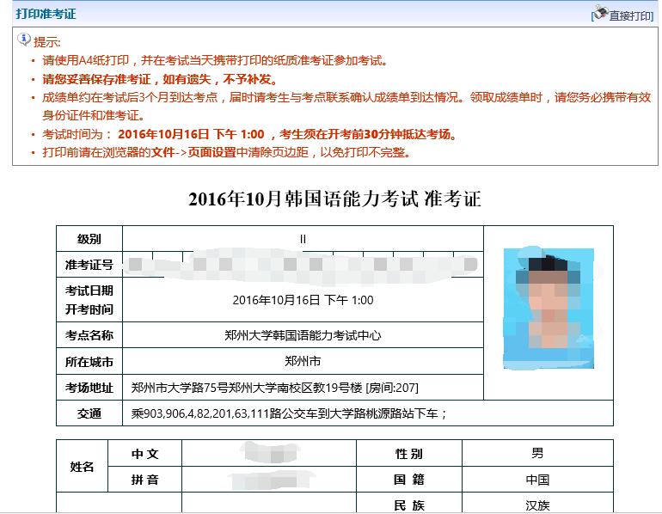The height and width of the screenshot is (514, 662).
Task: Click the 考场地址 address text with 房间:207
Action: [x=274, y=388]
